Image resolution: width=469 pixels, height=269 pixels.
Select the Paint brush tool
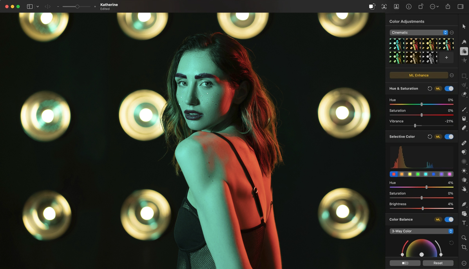click(464, 110)
